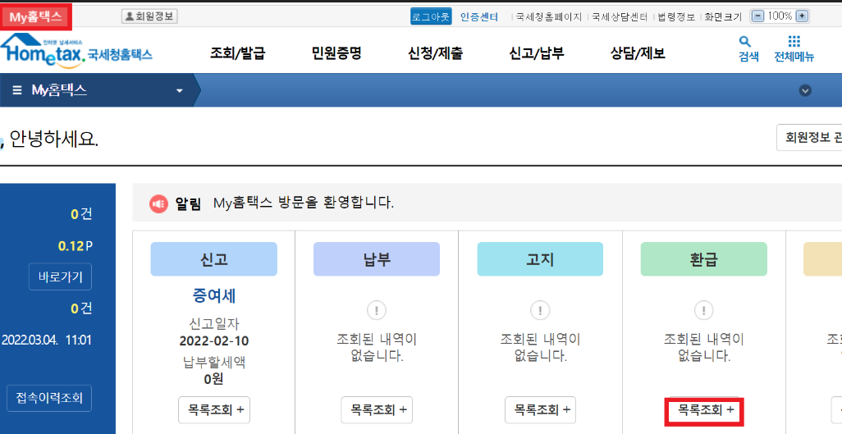Click the 회원정보 관리 button beside greeting
The image size is (842, 434).
tap(809, 138)
